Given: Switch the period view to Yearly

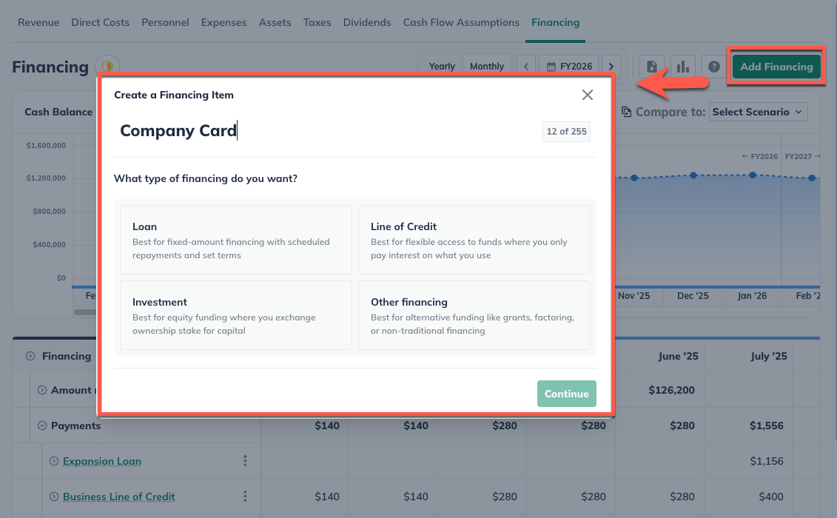Looking at the screenshot, I should (442, 66).
